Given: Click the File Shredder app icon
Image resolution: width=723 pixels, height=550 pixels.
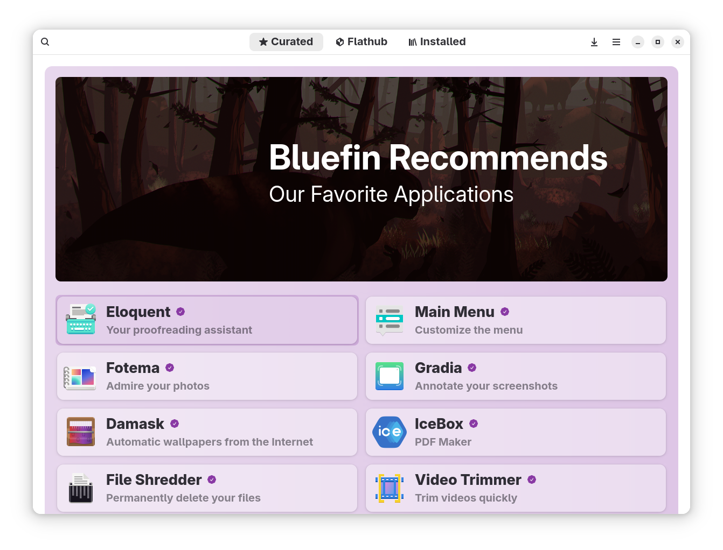Looking at the screenshot, I should coord(81,488).
